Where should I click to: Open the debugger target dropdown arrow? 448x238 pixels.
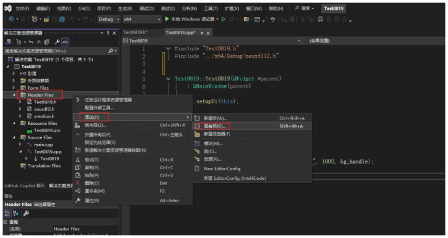click(x=217, y=19)
